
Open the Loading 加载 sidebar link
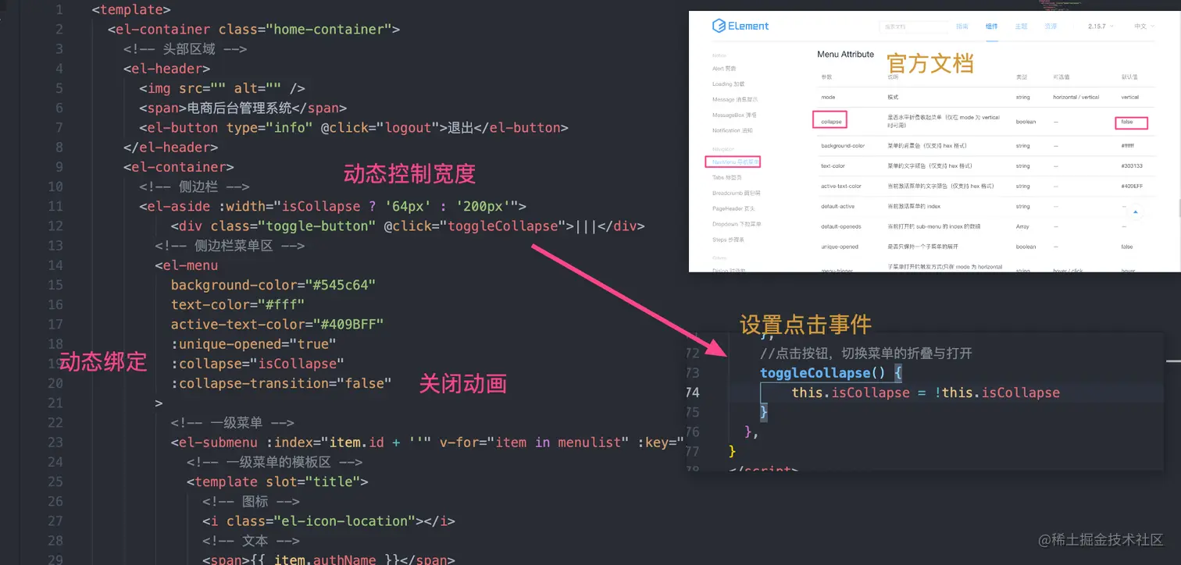click(728, 84)
